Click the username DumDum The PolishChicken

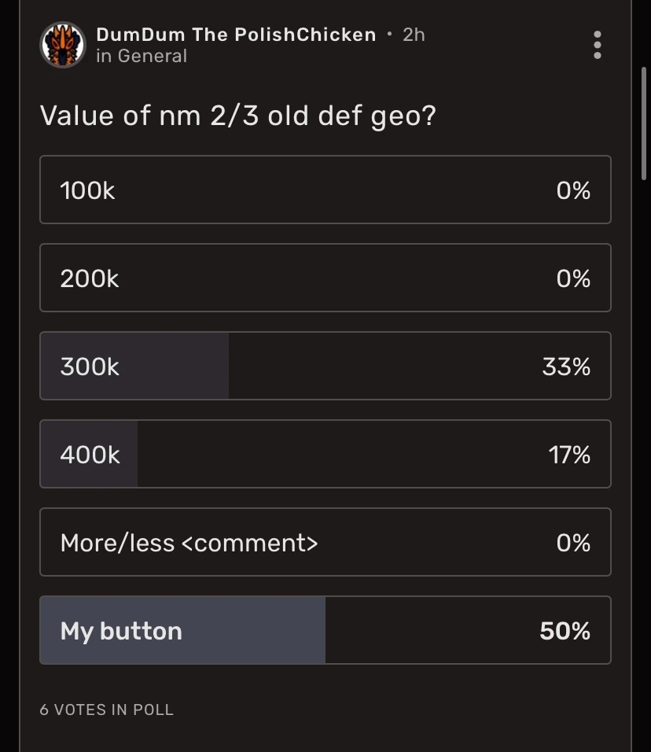point(234,34)
